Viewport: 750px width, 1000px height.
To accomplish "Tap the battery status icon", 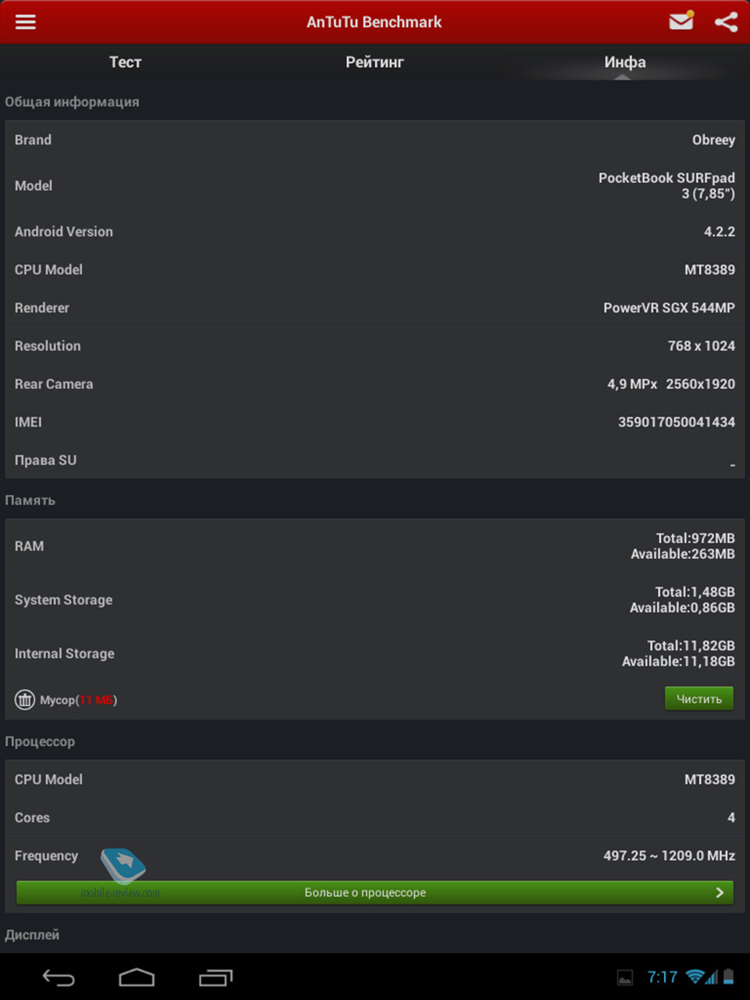I will click(x=728, y=977).
